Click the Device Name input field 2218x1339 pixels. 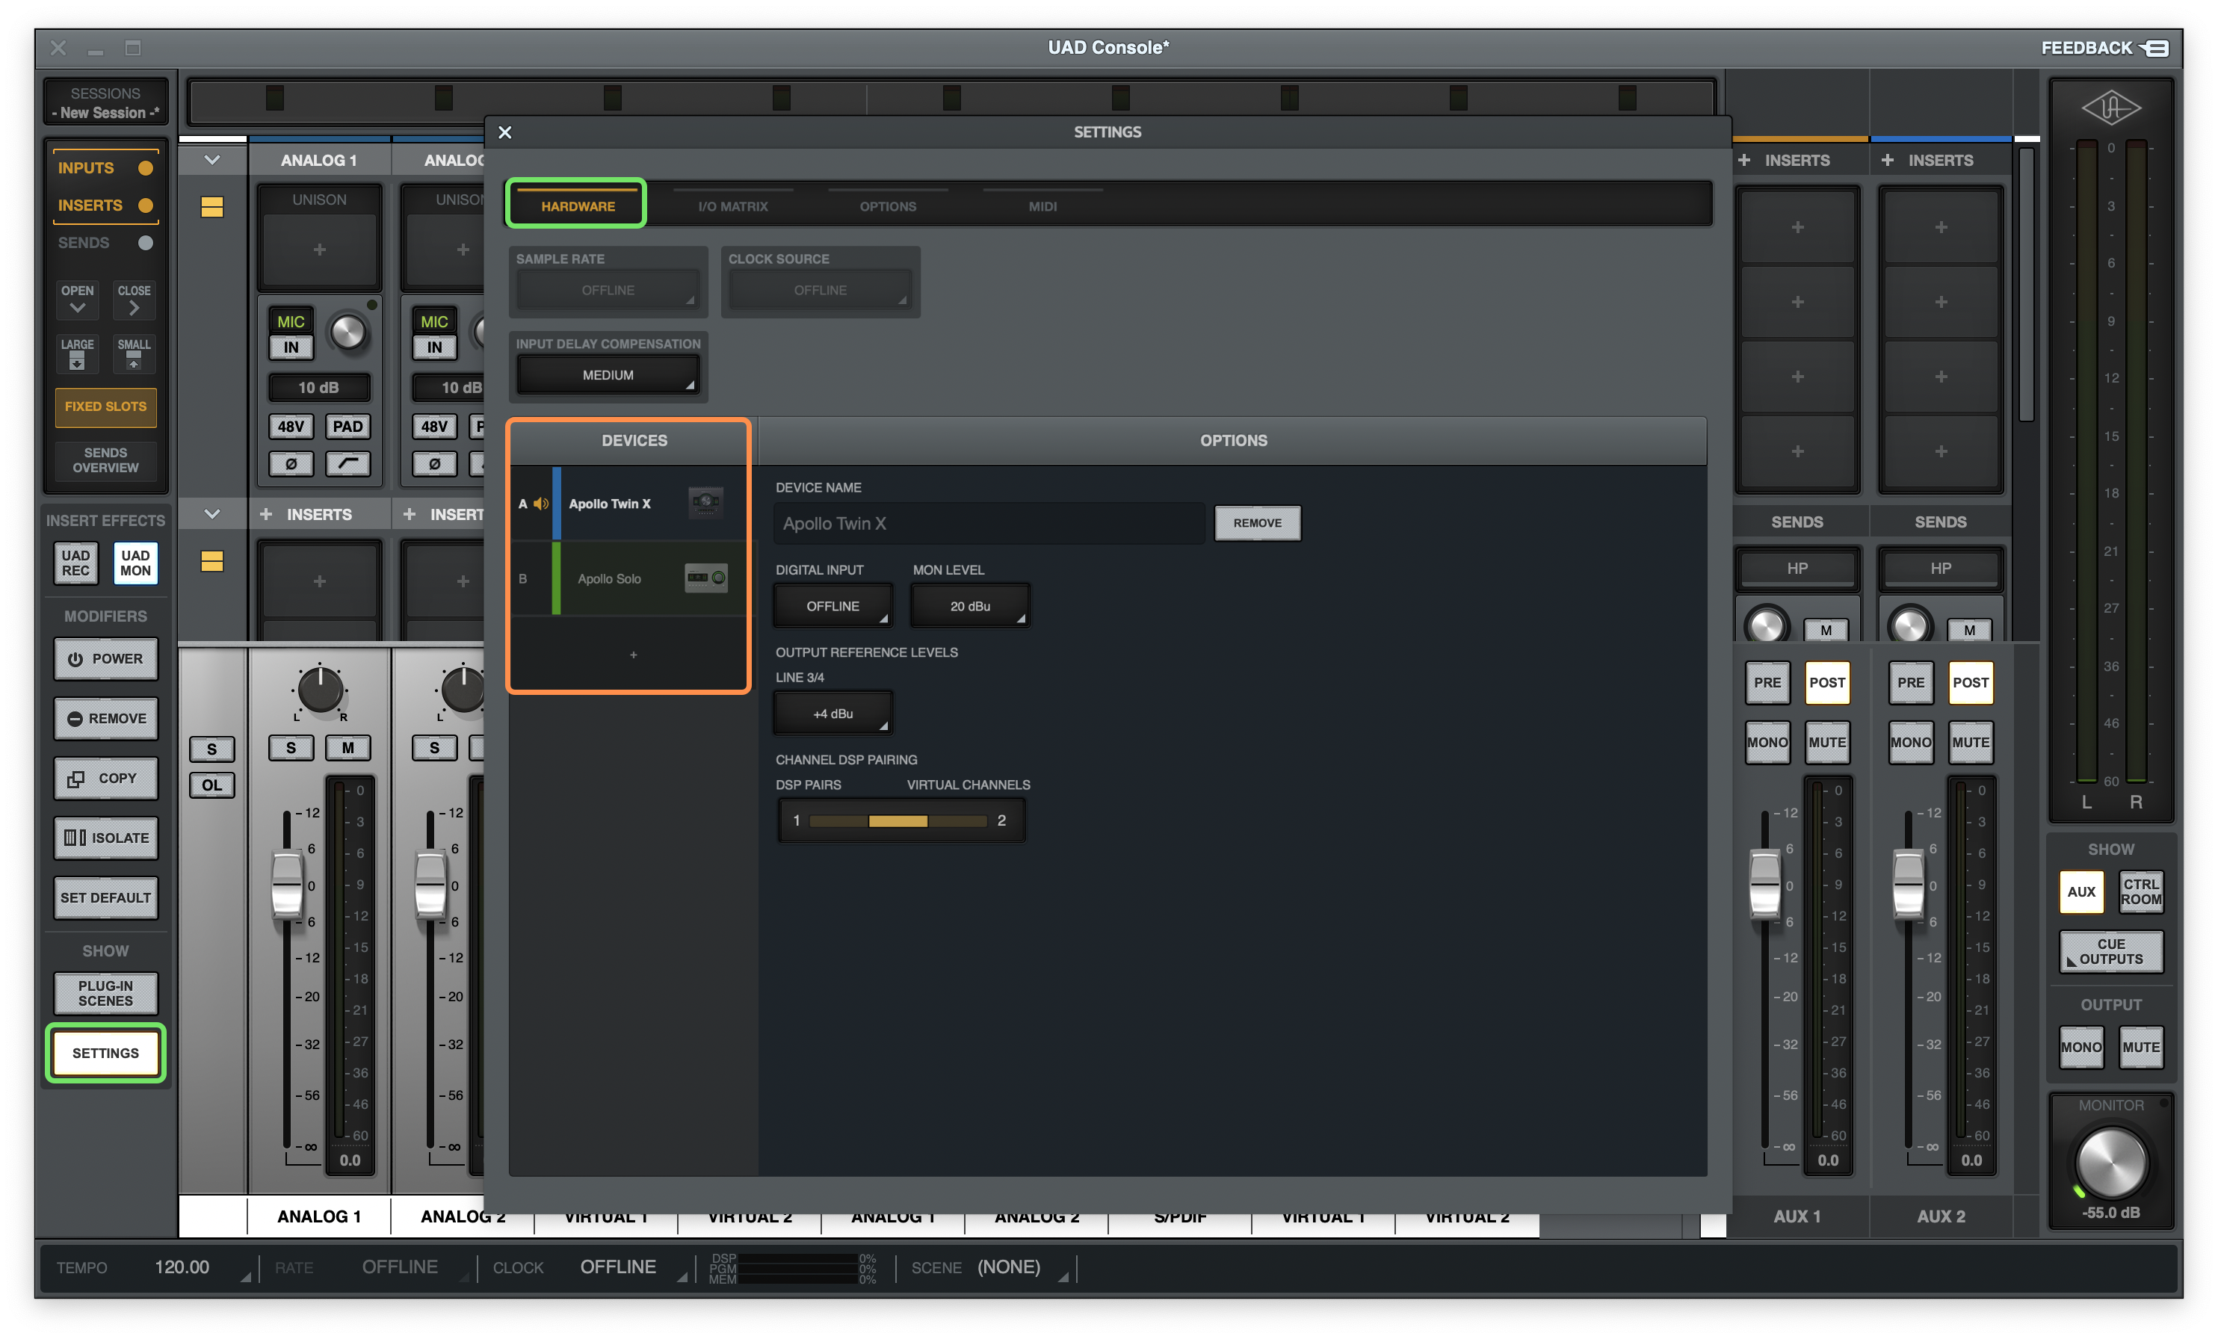click(x=989, y=523)
